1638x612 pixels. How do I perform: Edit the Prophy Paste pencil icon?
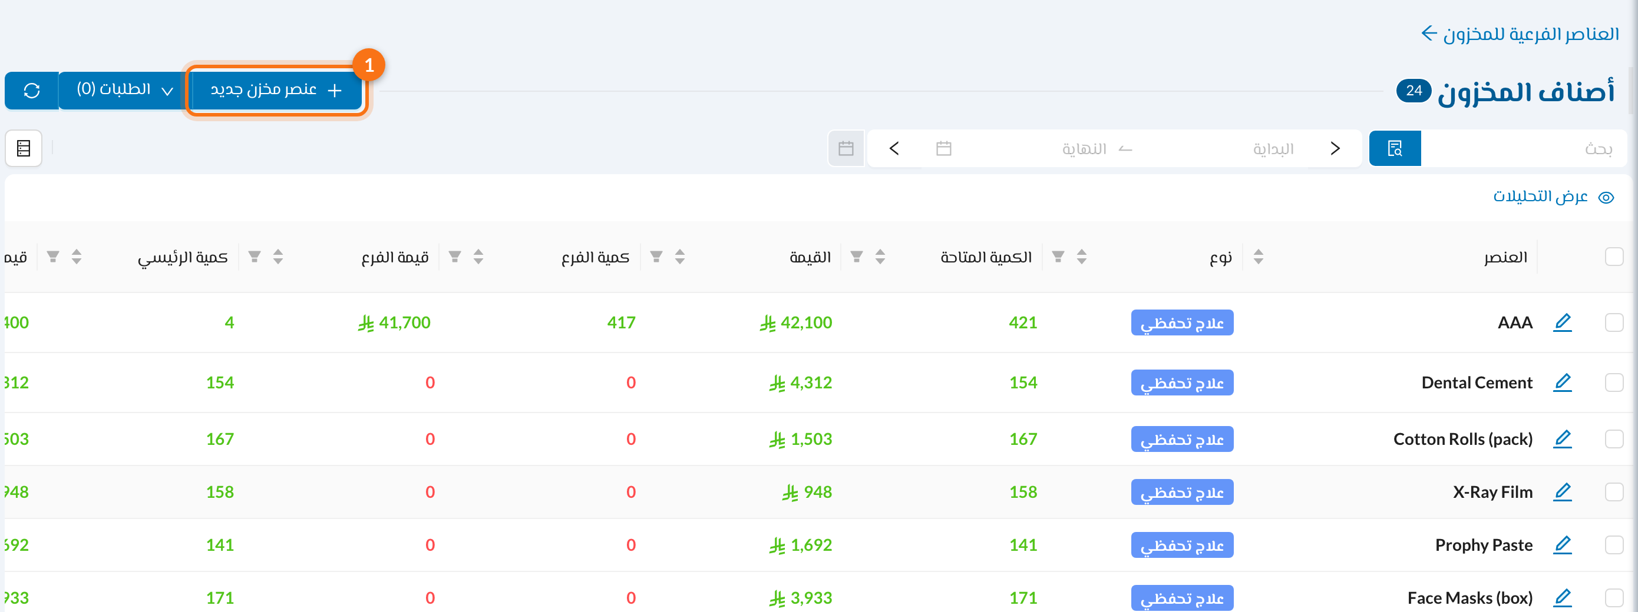[1563, 546]
